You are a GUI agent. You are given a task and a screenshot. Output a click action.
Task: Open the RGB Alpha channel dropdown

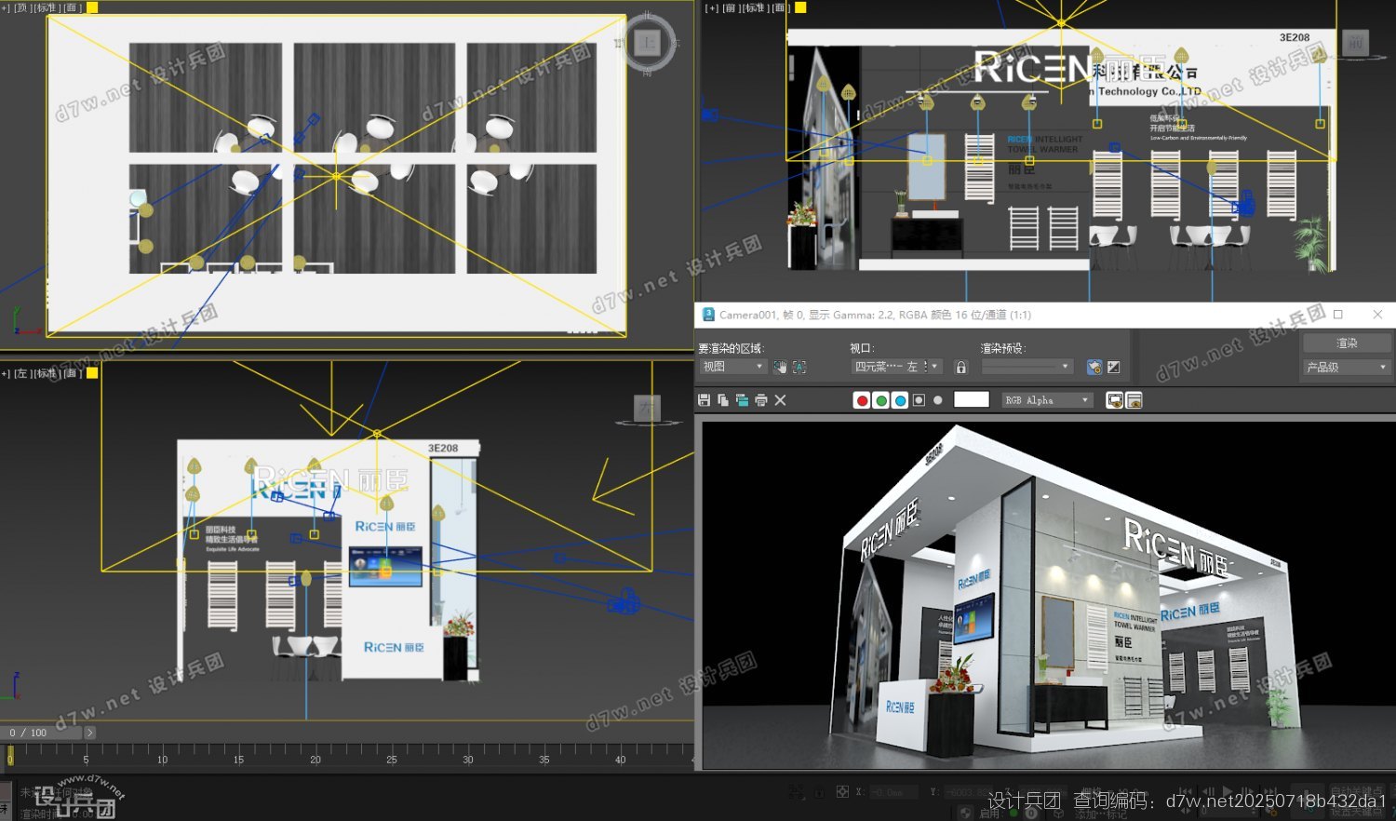1047,400
